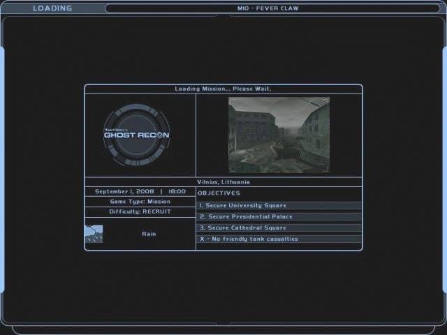Screen dimensions: 447x335
Task: Click the Loading Mission Please Wait header
Action: tap(223, 89)
